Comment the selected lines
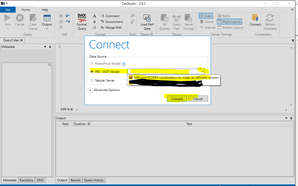This screenshot has height=186, width=298. click(110, 16)
